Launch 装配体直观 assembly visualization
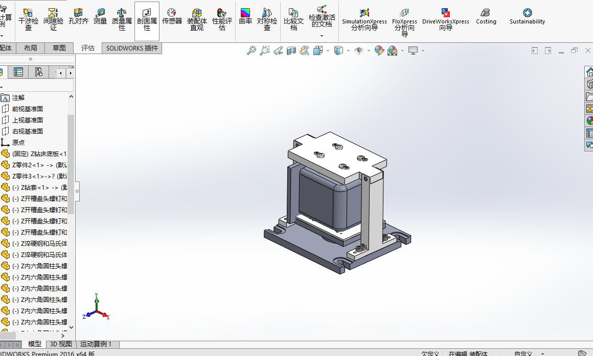This screenshot has height=356, width=593. pos(197,19)
